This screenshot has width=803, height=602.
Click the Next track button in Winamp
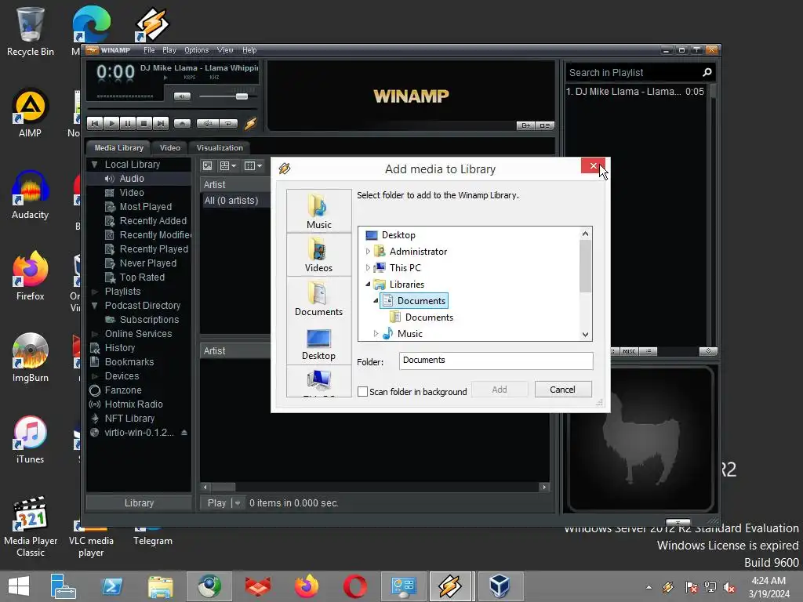160,123
